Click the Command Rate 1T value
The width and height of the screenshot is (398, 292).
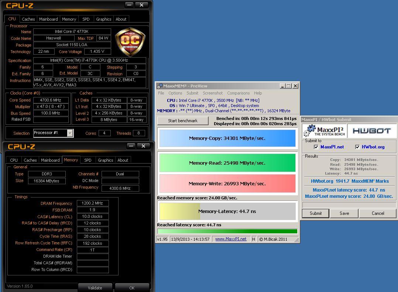(92, 250)
